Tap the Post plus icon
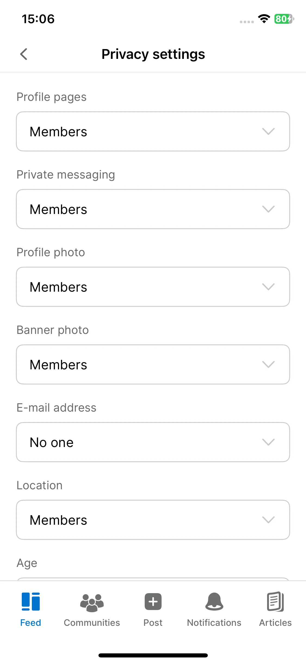The width and height of the screenshot is (306, 664). (x=153, y=602)
